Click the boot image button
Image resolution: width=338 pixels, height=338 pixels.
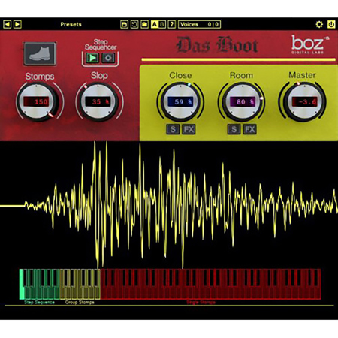[40, 54]
